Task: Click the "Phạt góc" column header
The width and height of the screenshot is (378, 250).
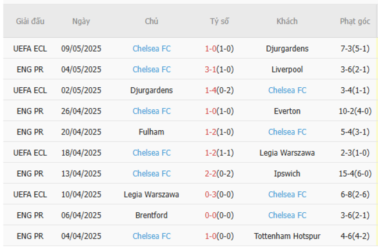Action: pyautogui.click(x=355, y=22)
